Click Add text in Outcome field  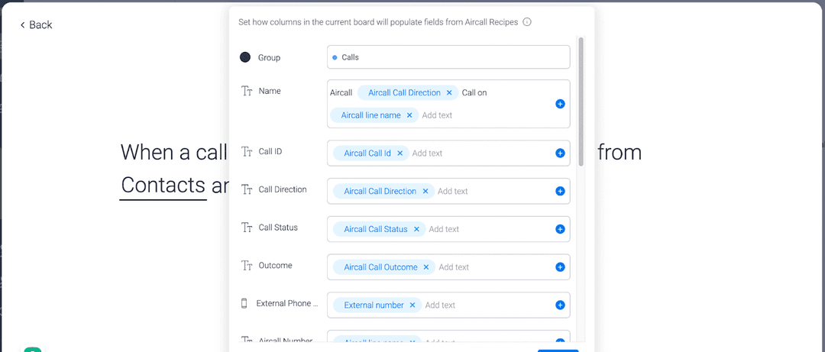click(454, 267)
